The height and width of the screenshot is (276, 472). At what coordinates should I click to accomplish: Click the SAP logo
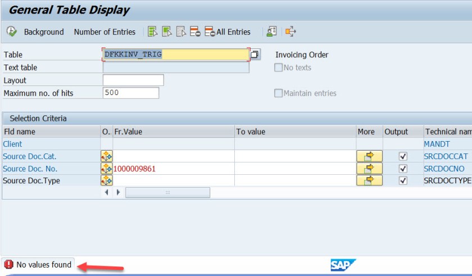(343, 265)
